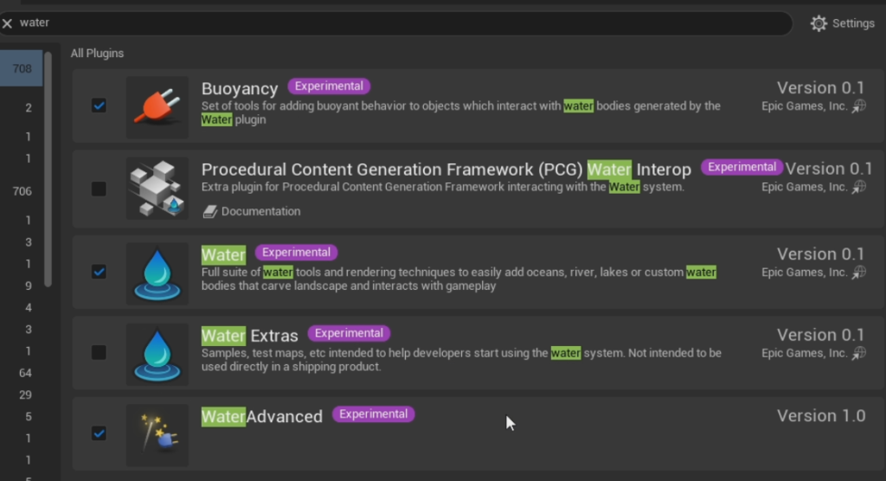
Task: Uncheck the Water plugin checkbox
Action: tap(99, 272)
